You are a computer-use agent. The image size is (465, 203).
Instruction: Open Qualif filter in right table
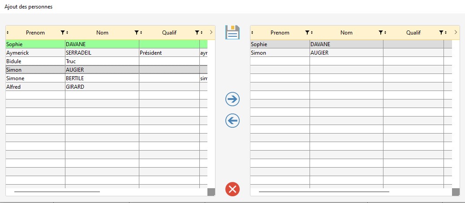coord(442,33)
